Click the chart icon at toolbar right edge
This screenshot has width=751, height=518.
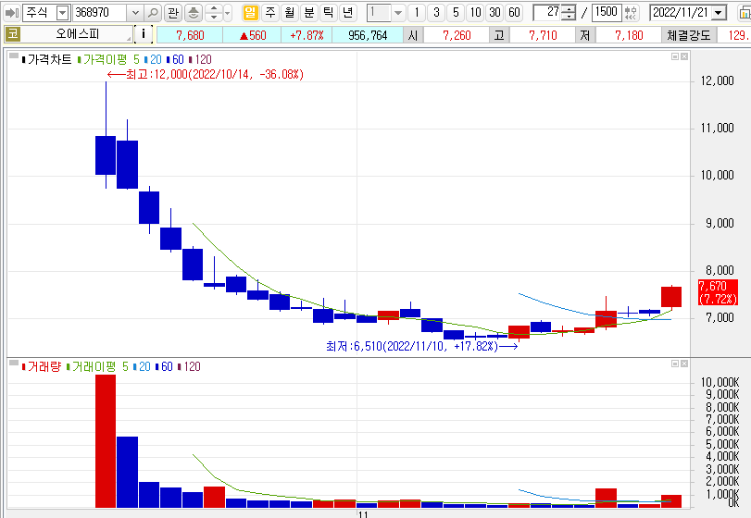point(745,13)
